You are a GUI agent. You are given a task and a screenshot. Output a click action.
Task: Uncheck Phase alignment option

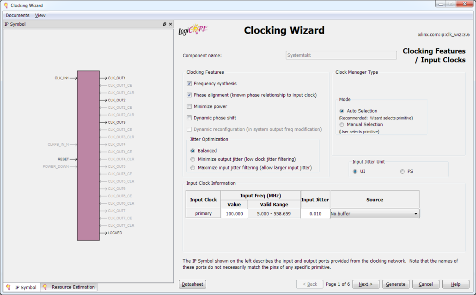tap(189, 95)
